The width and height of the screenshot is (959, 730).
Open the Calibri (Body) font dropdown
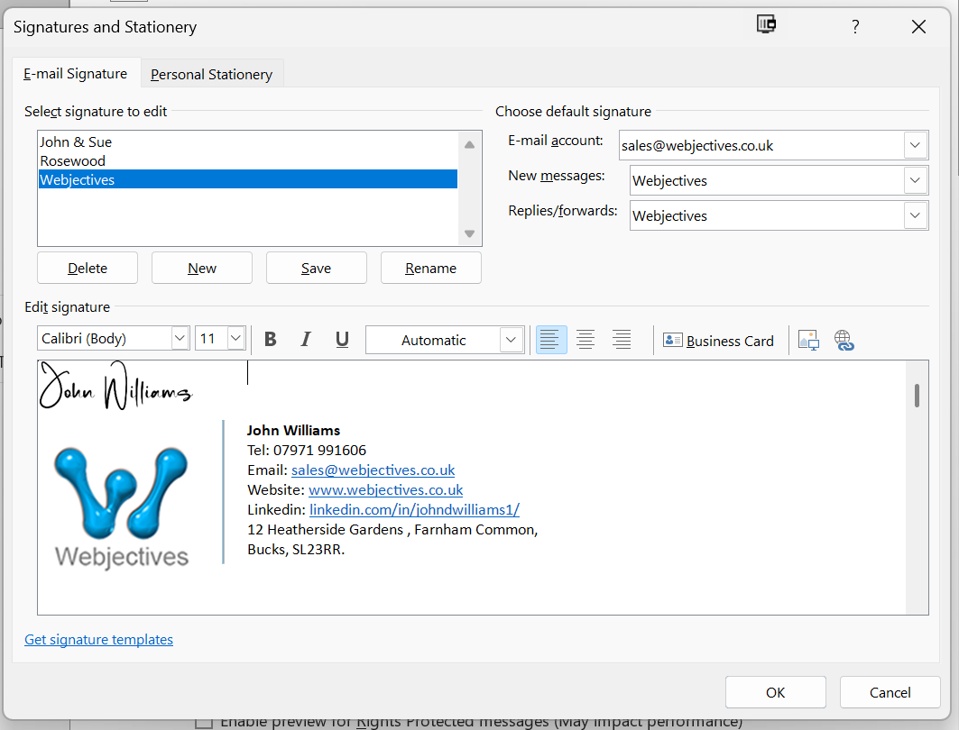coord(180,338)
